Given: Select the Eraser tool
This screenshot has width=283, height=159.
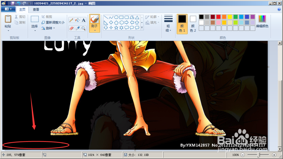Looking at the screenshot, I should click(71, 28).
